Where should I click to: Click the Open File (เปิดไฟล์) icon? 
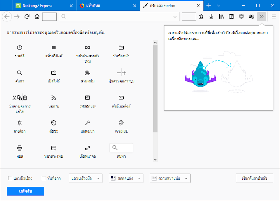point(53,73)
